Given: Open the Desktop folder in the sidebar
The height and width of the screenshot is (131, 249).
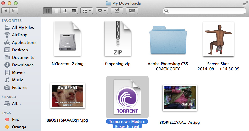Looking at the screenshot, I should coord(21,50).
